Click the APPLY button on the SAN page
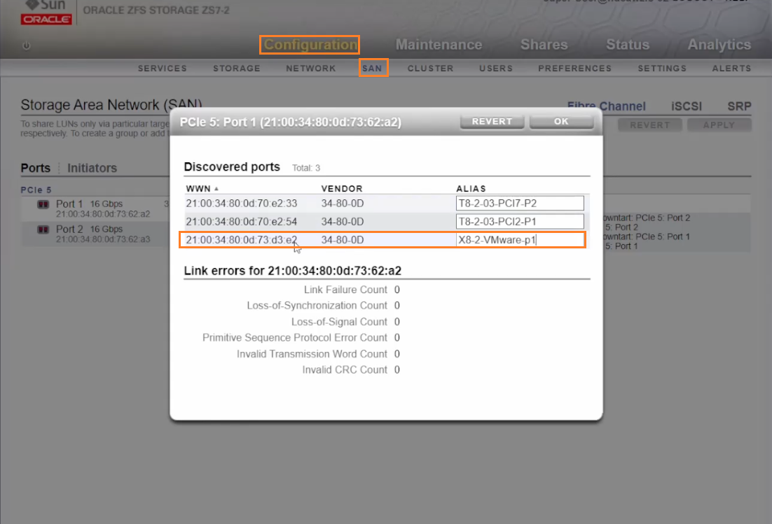Image resolution: width=772 pixels, height=524 pixels. click(x=719, y=125)
